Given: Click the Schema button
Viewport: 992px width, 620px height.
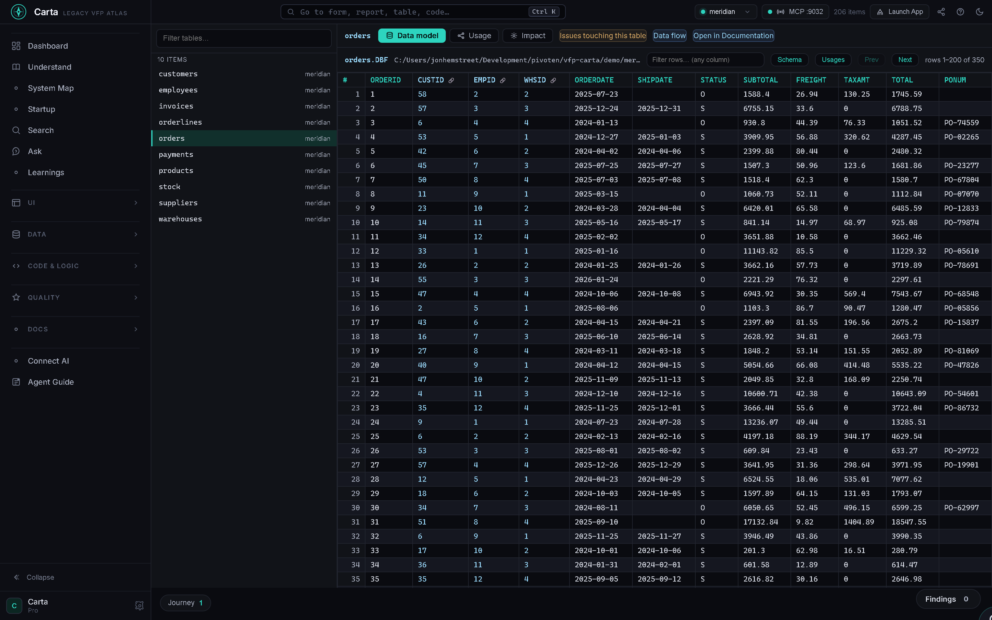Looking at the screenshot, I should (789, 60).
